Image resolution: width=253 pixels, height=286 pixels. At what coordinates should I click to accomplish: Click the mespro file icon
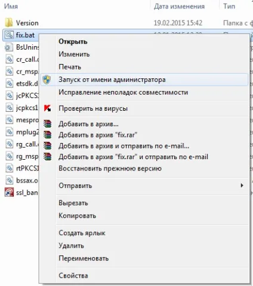coord(9,120)
